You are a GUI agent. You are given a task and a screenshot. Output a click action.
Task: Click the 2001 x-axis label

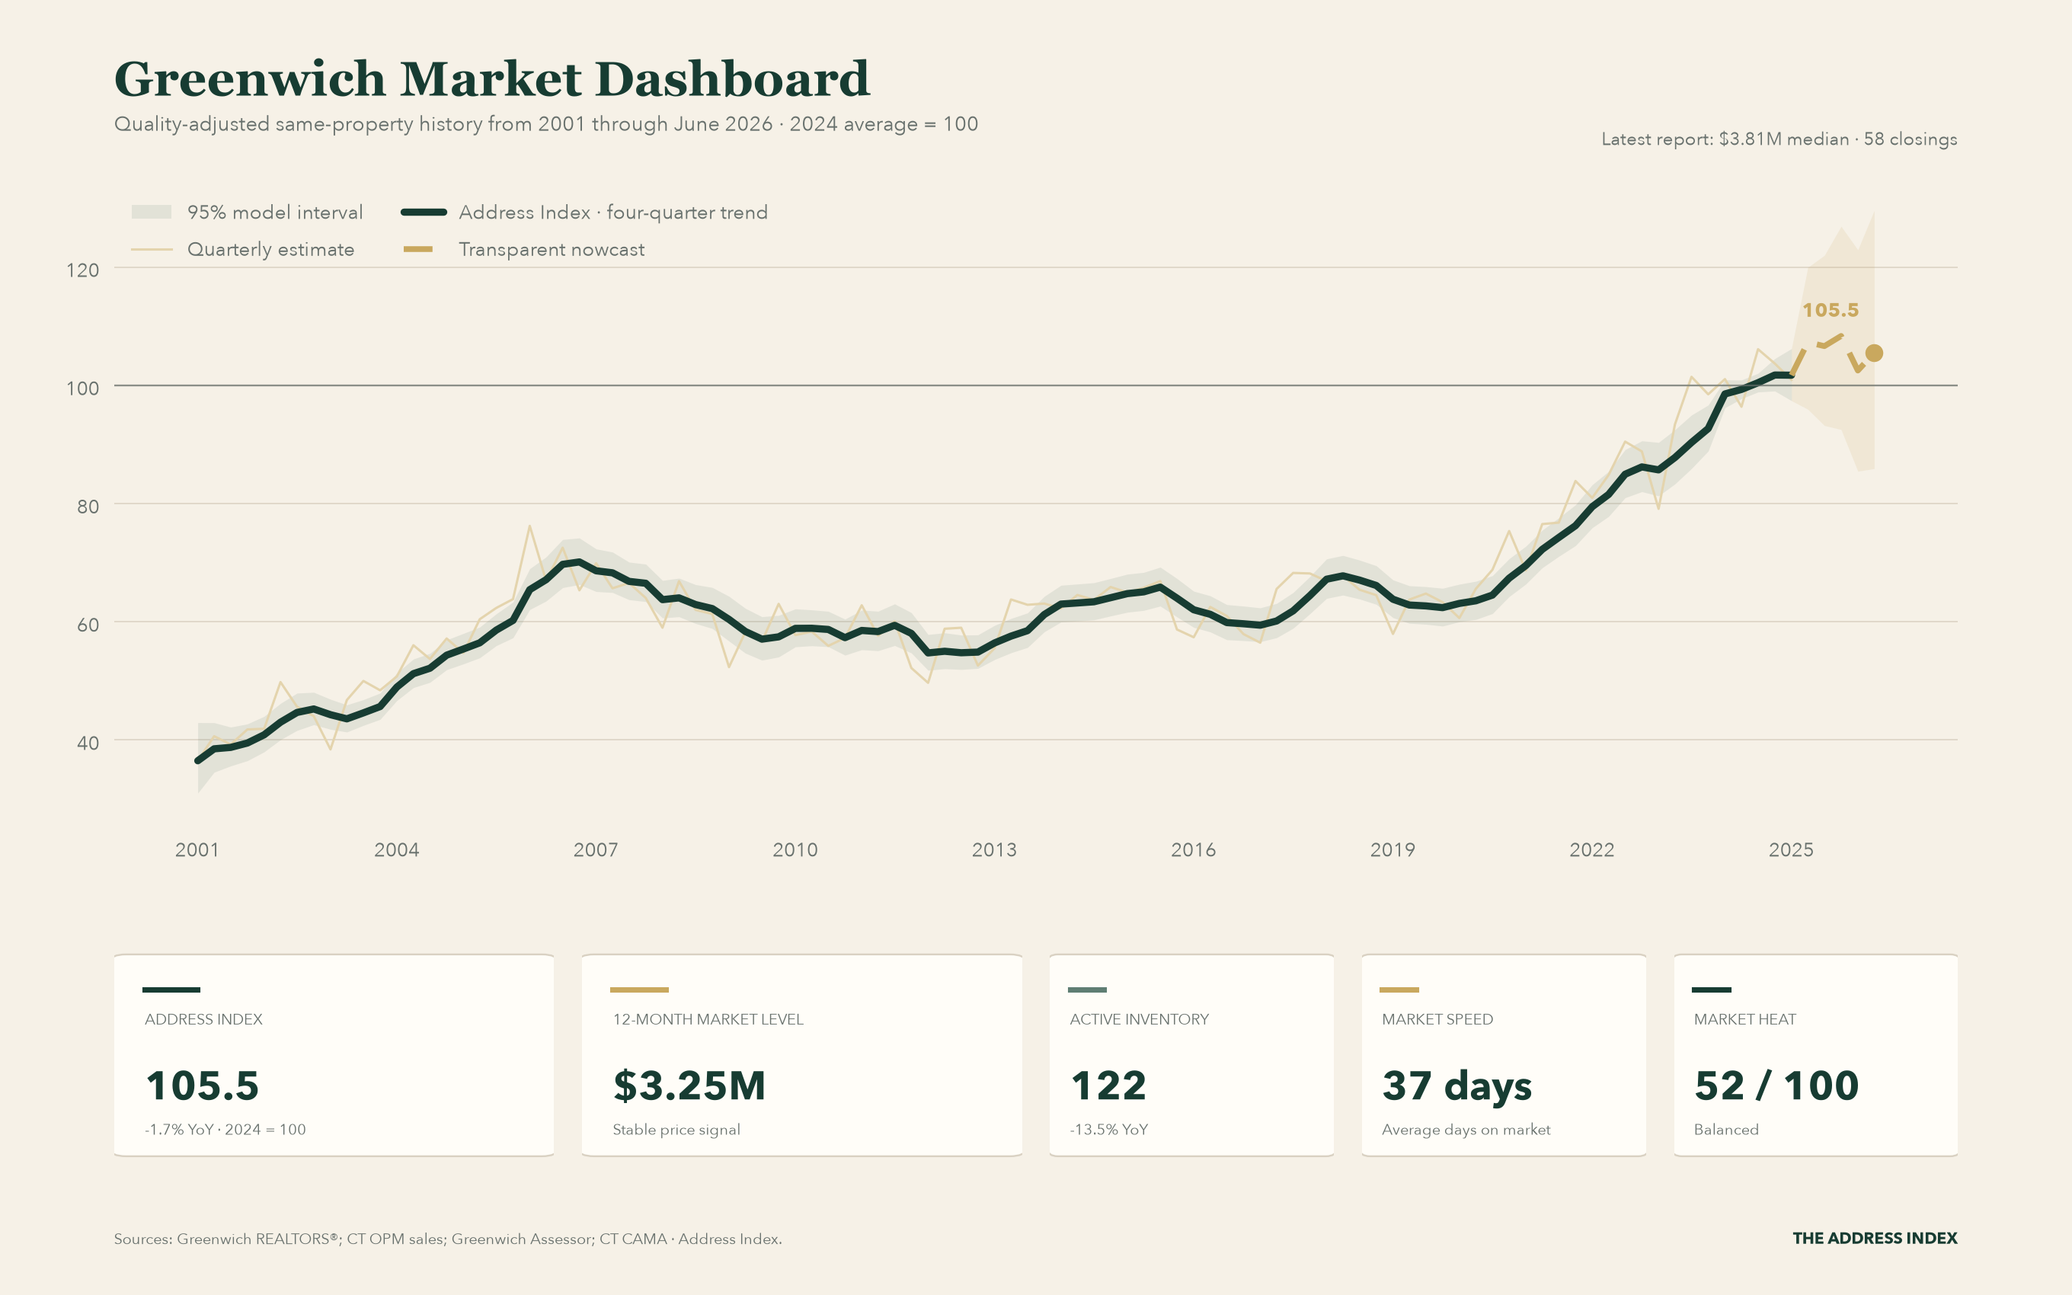[197, 849]
